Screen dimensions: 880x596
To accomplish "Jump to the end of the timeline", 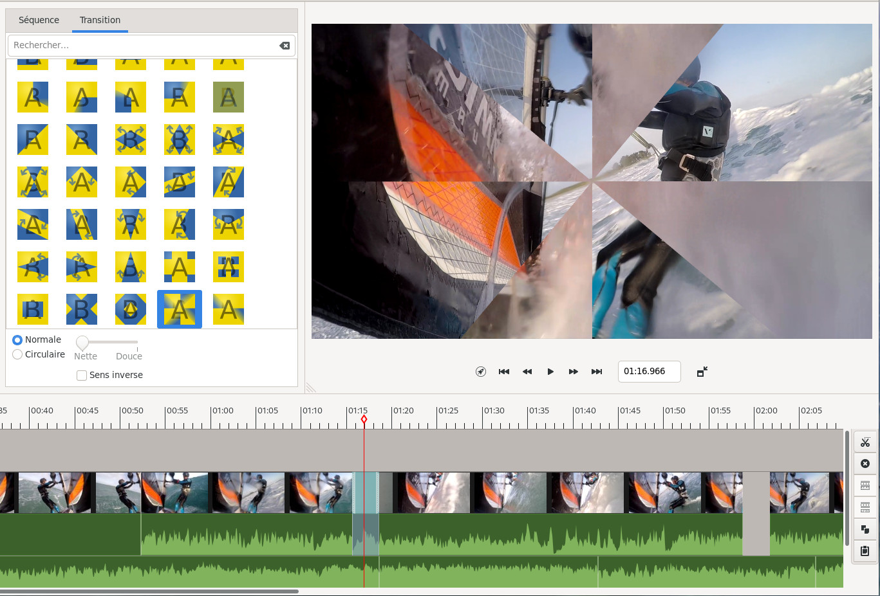I will point(597,372).
